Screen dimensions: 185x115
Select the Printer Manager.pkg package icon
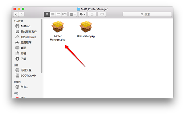pyautogui.click(x=58, y=27)
